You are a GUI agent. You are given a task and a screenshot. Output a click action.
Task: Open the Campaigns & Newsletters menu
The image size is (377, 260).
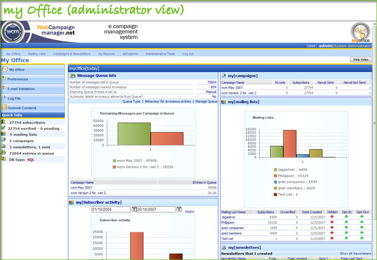coord(71,54)
